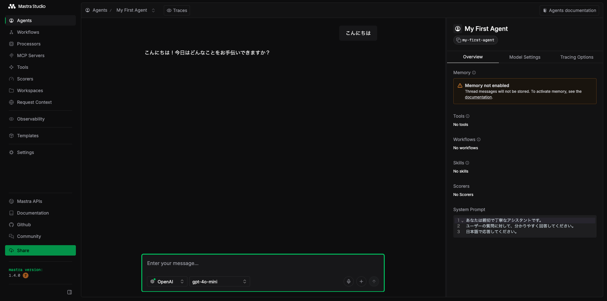The height and width of the screenshot is (301, 607).
Task: Click the green Share button
Action: (40, 251)
